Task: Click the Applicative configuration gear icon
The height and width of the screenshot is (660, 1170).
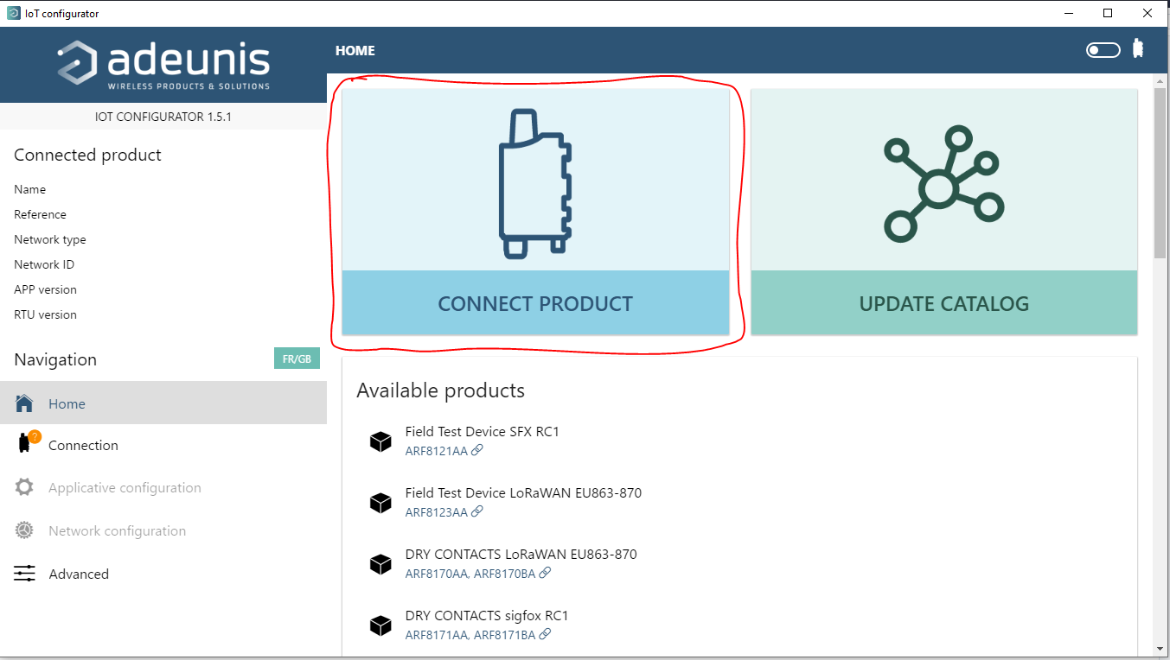Action: coord(24,487)
